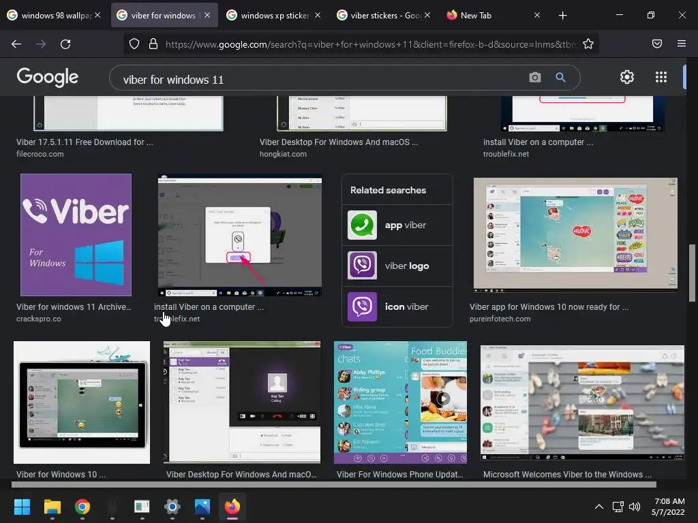This screenshot has height=523, width=698.
Task: Show hidden system tray icons
Action: point(599,507)
